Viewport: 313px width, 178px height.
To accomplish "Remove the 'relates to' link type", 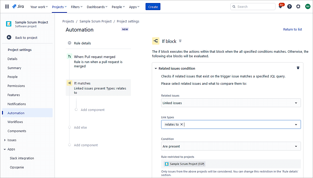I will pyautogui.click(x=182, y=125).
